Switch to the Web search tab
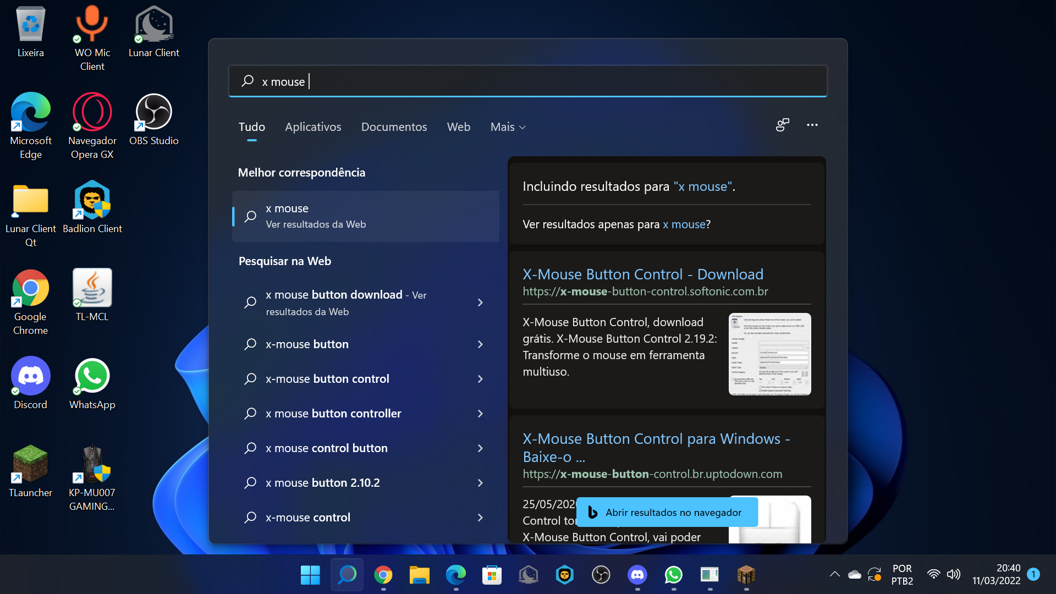The width and height of the screenshot is (1056, 594). pos(459,127)
